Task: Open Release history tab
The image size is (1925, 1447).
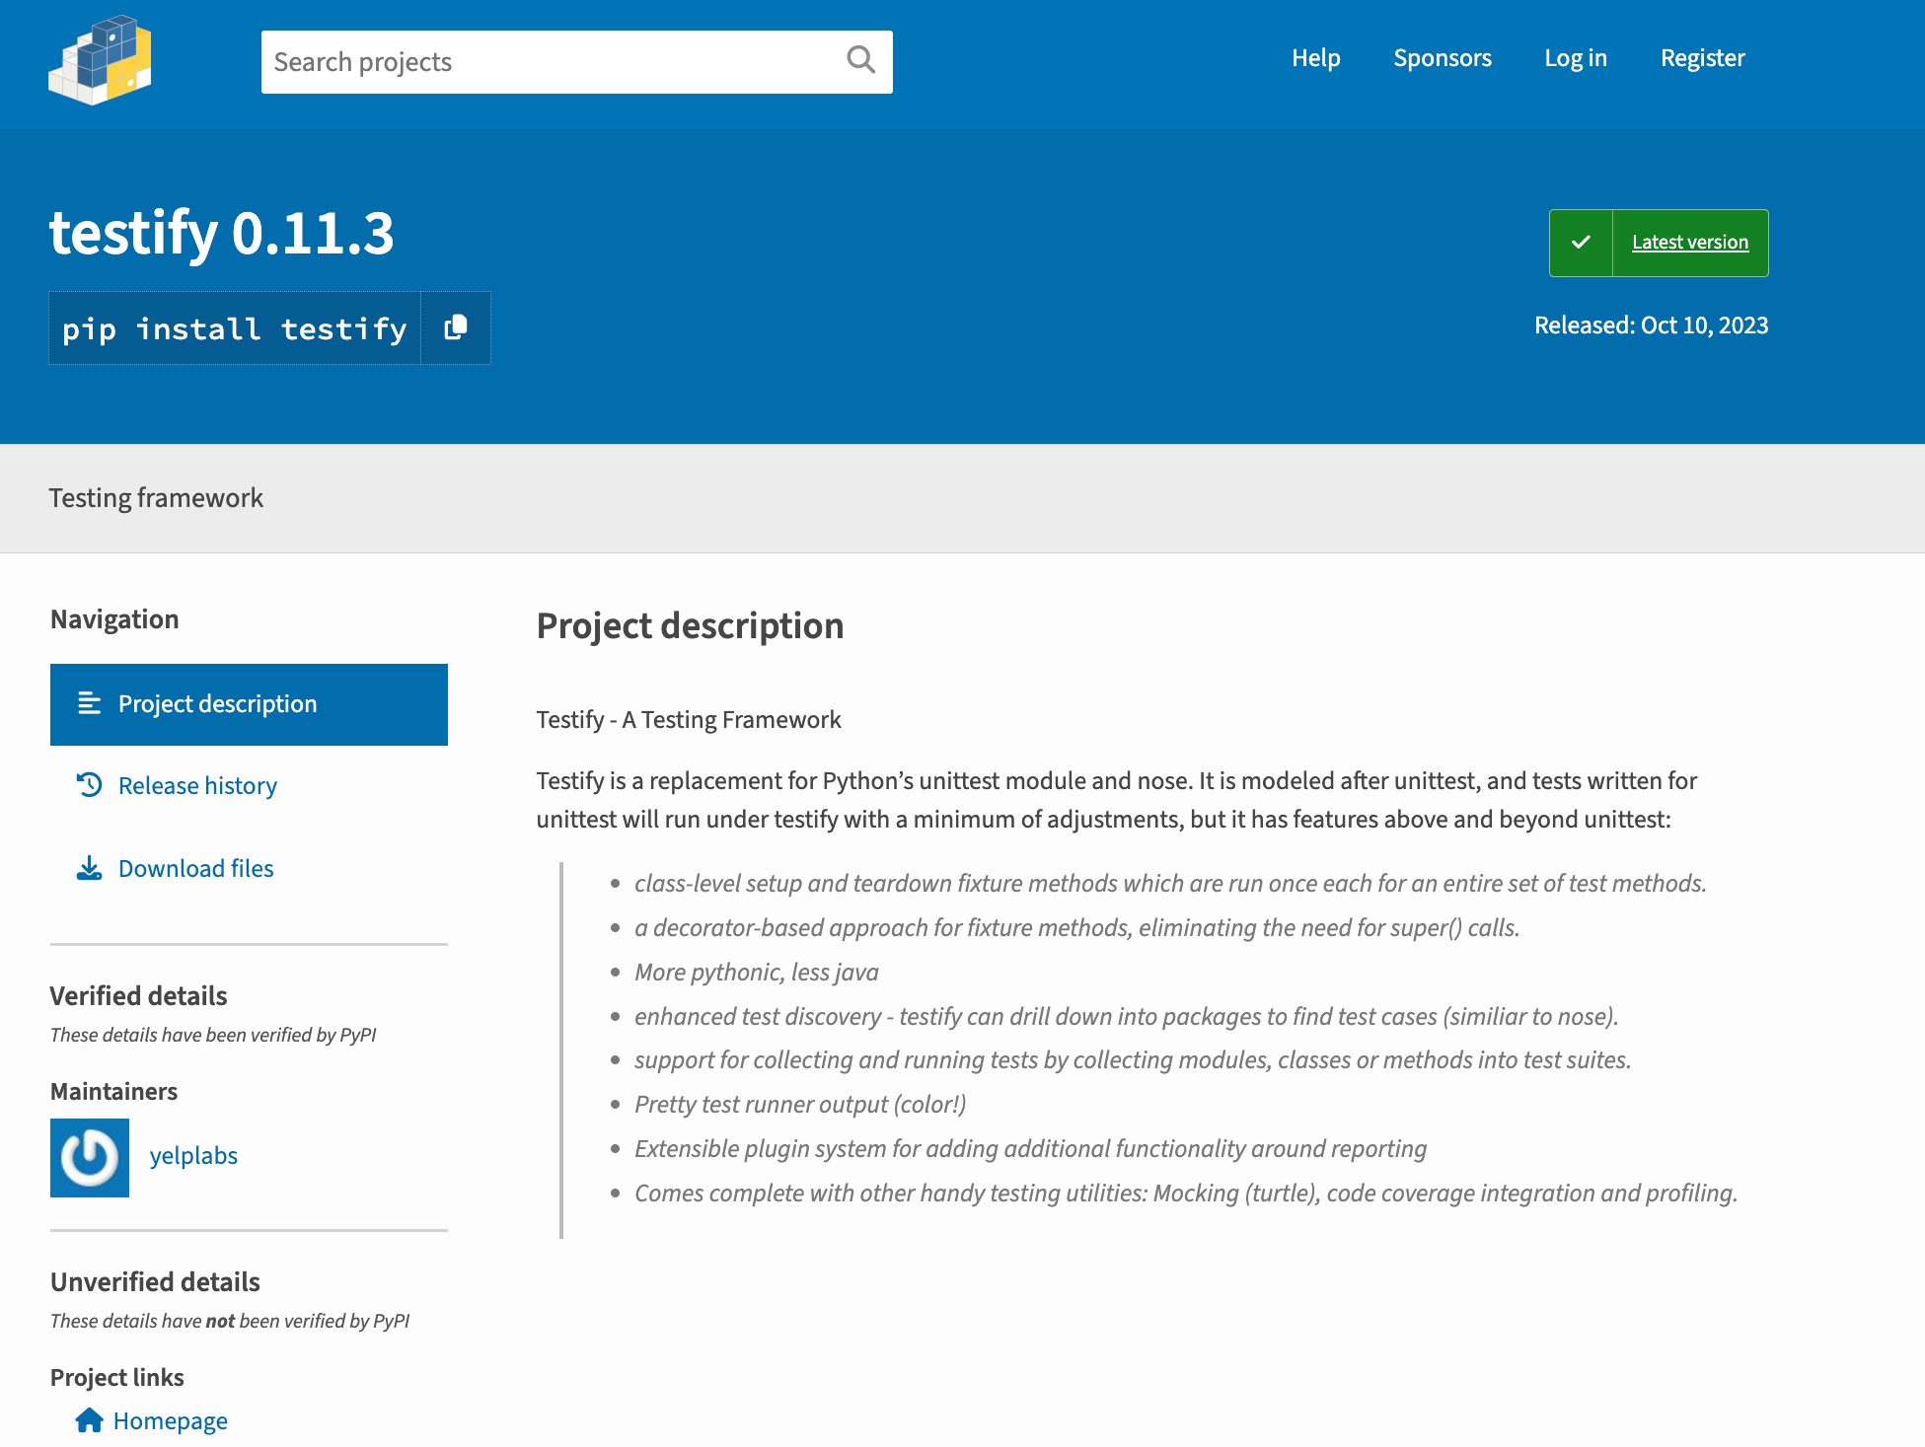Action: tap(197, 786)
